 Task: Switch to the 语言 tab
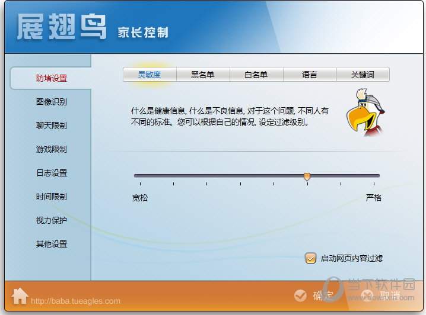pyautogui.click(x=310, y=75)
